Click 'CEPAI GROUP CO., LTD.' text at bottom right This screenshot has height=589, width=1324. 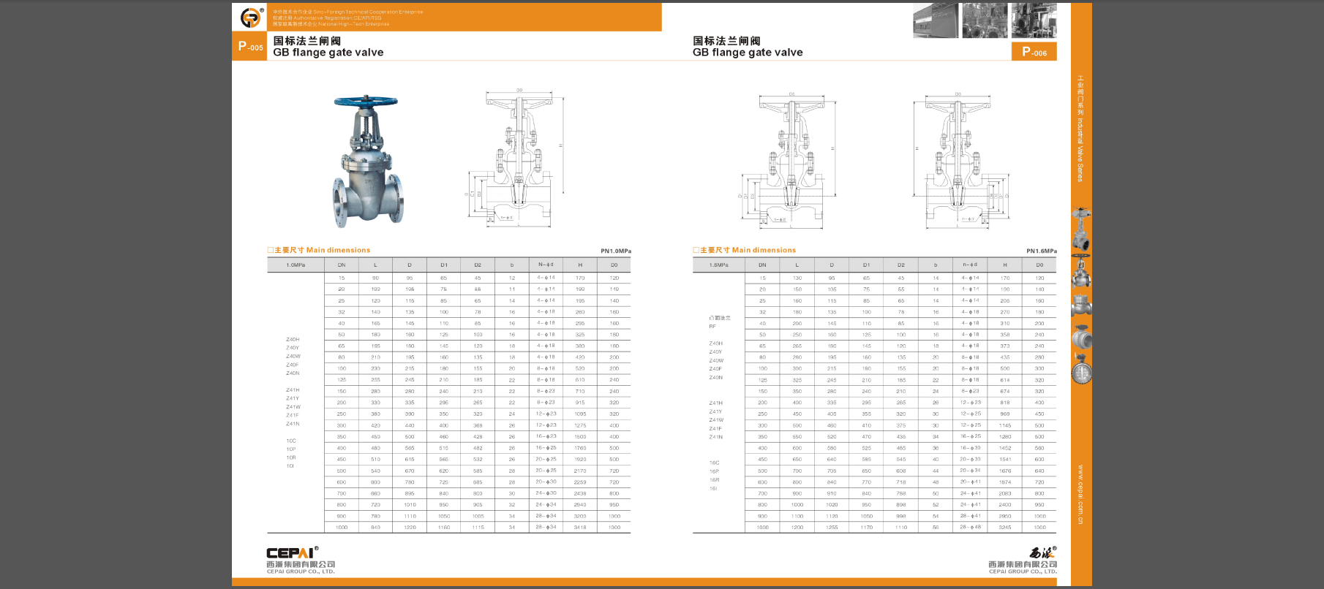[1023, 571]
